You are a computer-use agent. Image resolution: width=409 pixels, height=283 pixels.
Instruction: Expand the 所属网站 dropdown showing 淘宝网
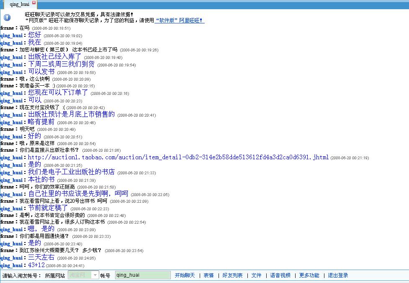pyautogui.click(x=95, y=275)
